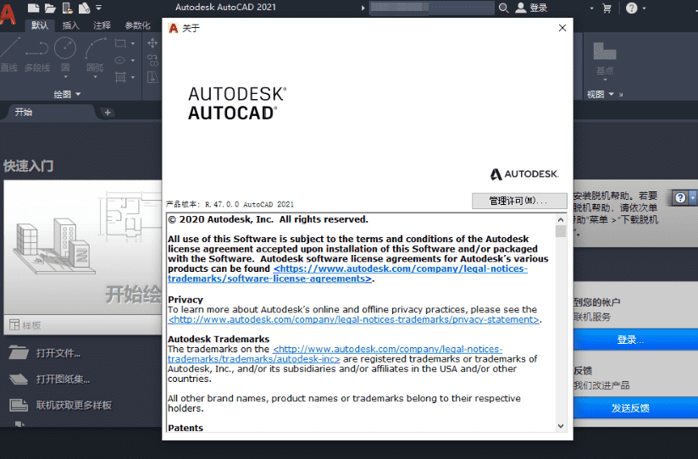
Task: Click 打开文件... in start page
Action: point(45,353)
